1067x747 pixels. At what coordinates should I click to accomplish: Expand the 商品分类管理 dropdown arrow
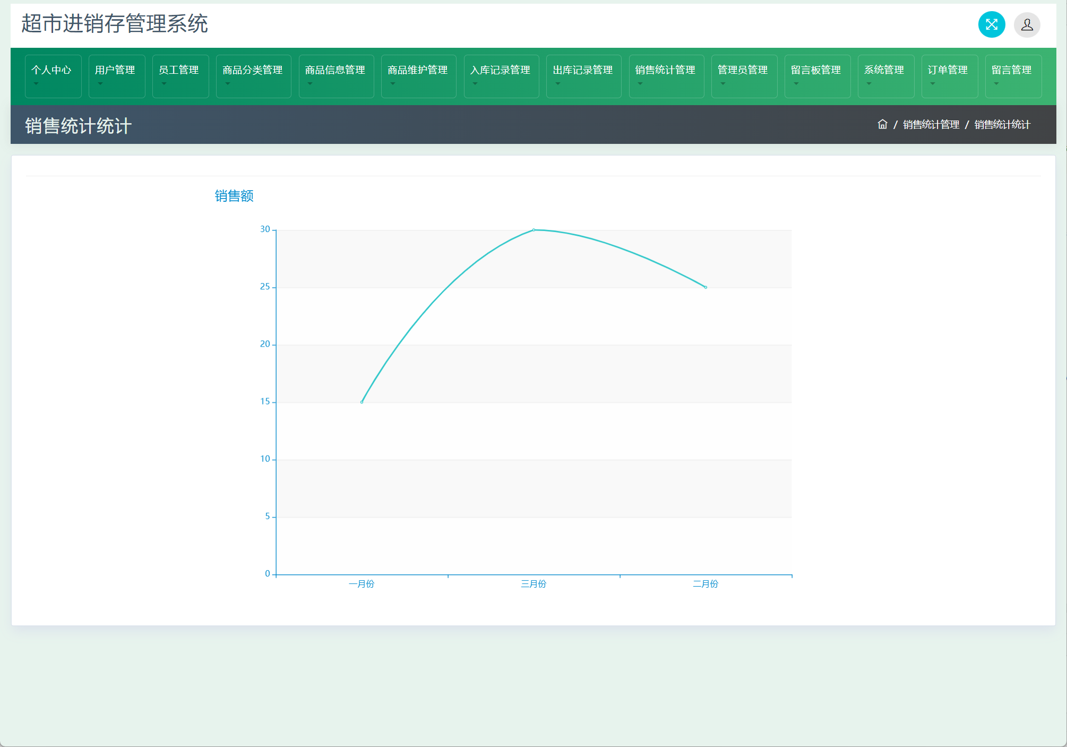coord(227,84)
